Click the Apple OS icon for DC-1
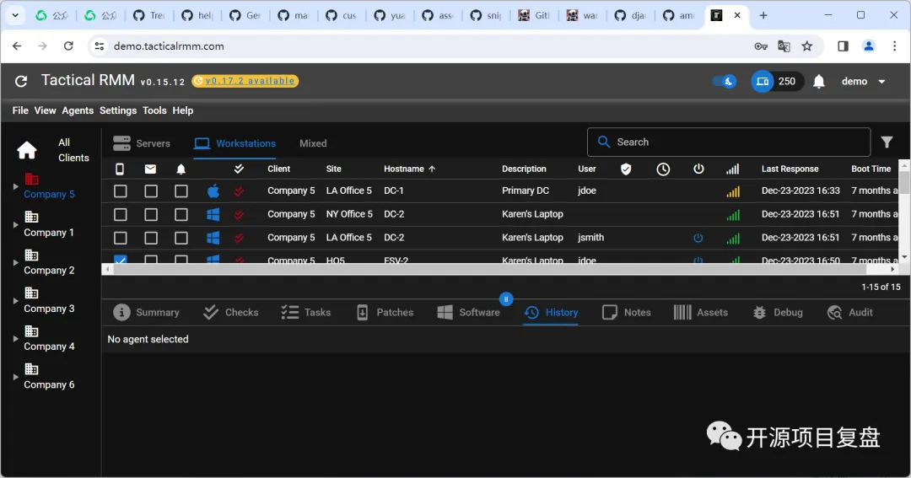The height and width of the screenshot is (478, 911). point(213,191)
